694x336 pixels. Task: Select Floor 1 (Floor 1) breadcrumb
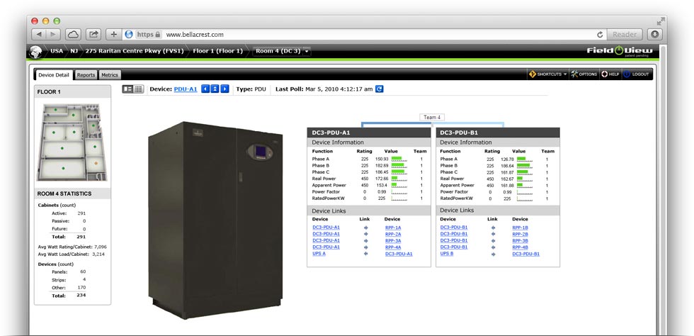pos(218,51)
